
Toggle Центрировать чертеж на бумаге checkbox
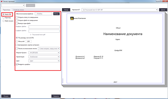click(17, 45)
